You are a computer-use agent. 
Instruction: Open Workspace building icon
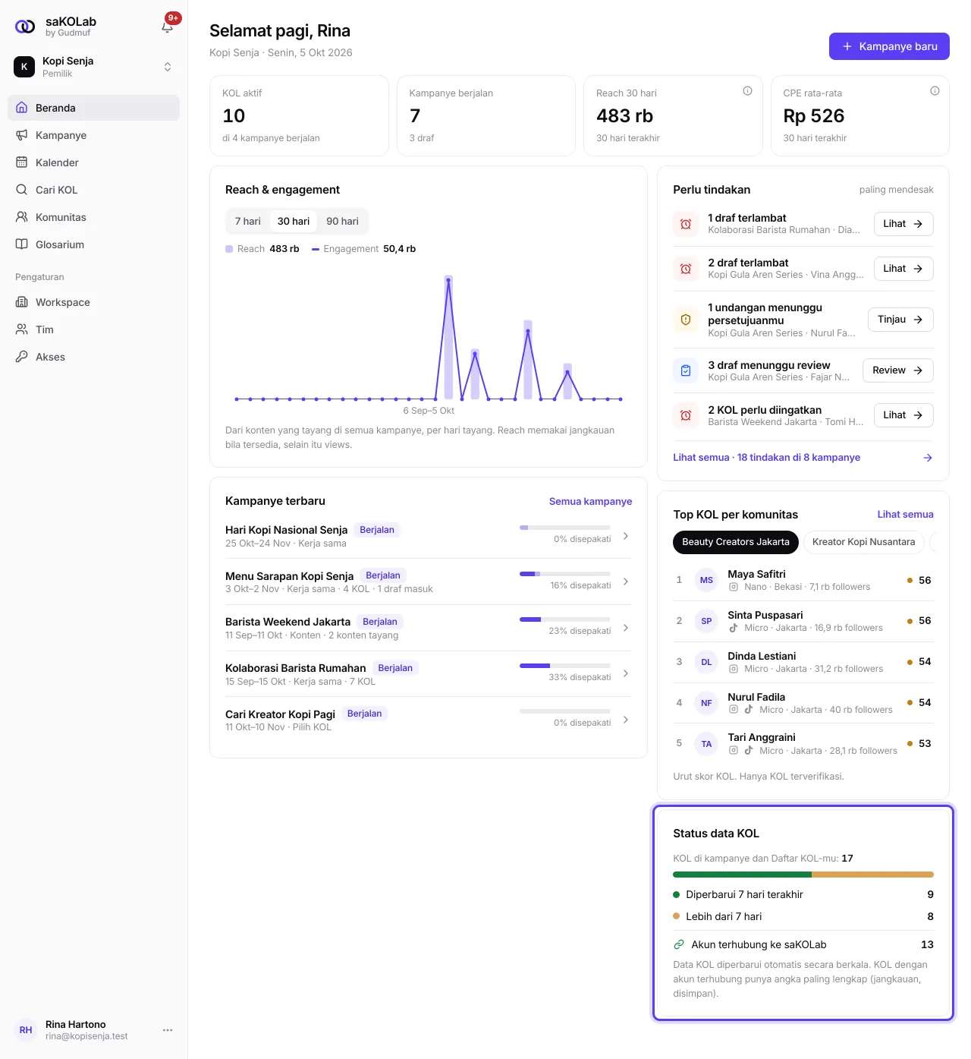click(22, 302)
